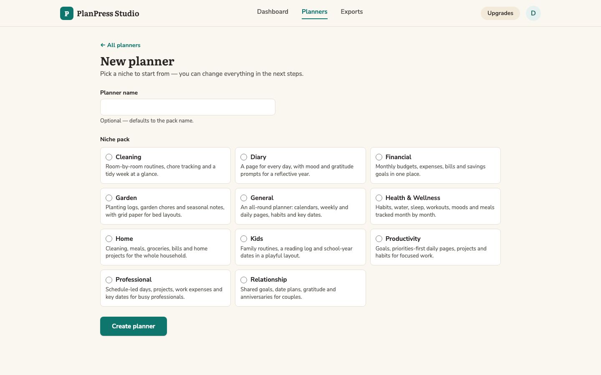The height and width of the screenshot is (375, 601).
Task: Choose the Health & Wellness radio
Action: point(379,198)
